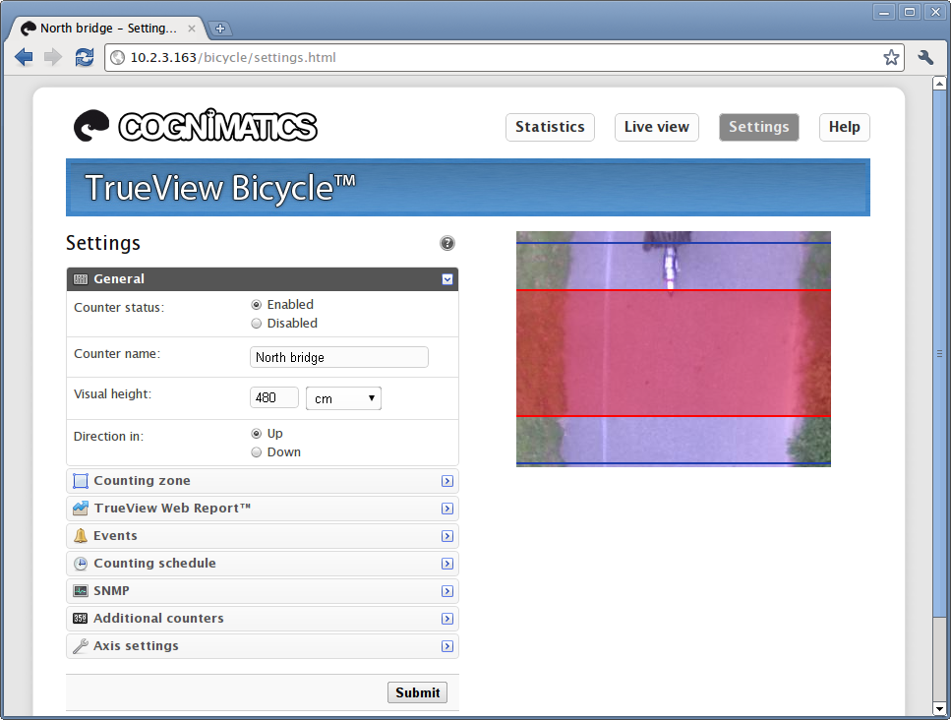Open the Help page
The height and width of the screenshot is (720, 951).
coord(844,127)
